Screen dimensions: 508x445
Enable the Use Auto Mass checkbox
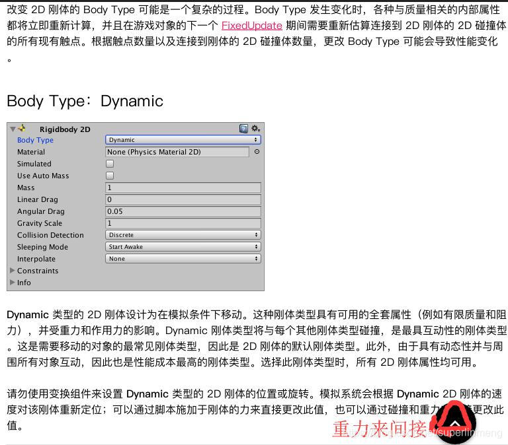[x=110, y=176]
